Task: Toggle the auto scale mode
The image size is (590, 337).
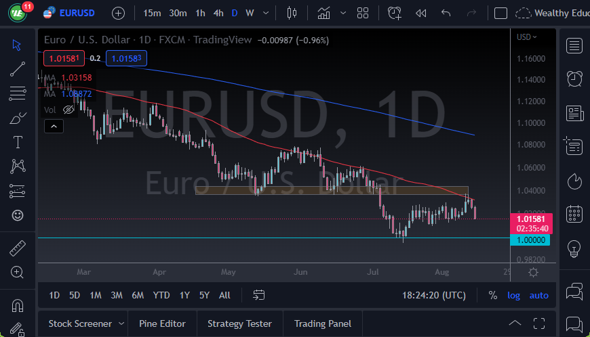Action: click(539, 295)
